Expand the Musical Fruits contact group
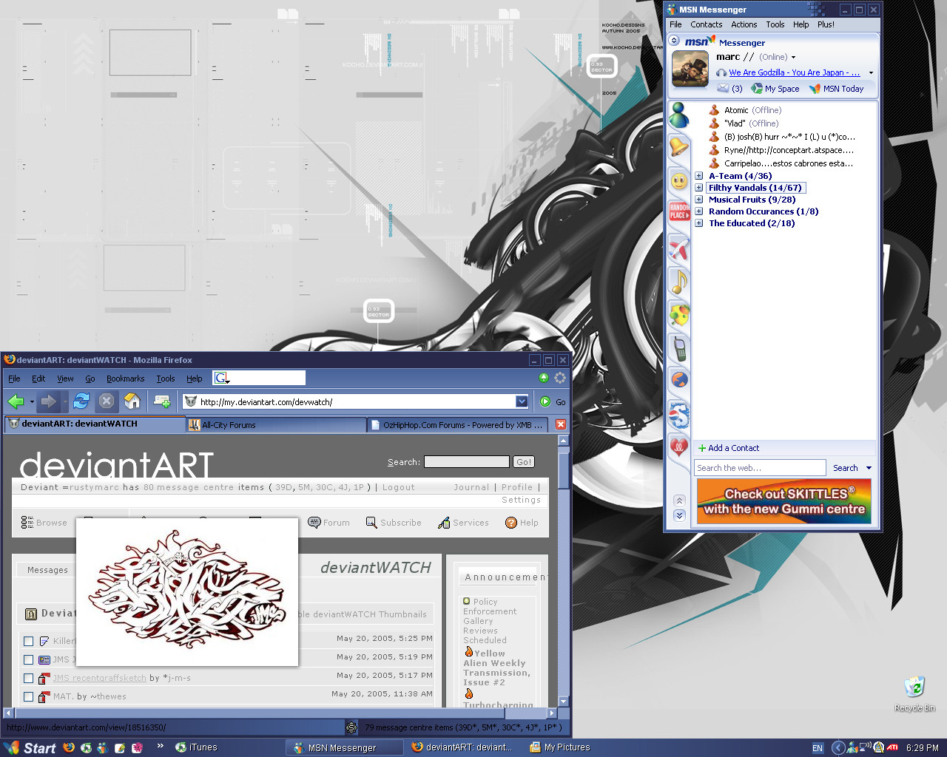 698,200
